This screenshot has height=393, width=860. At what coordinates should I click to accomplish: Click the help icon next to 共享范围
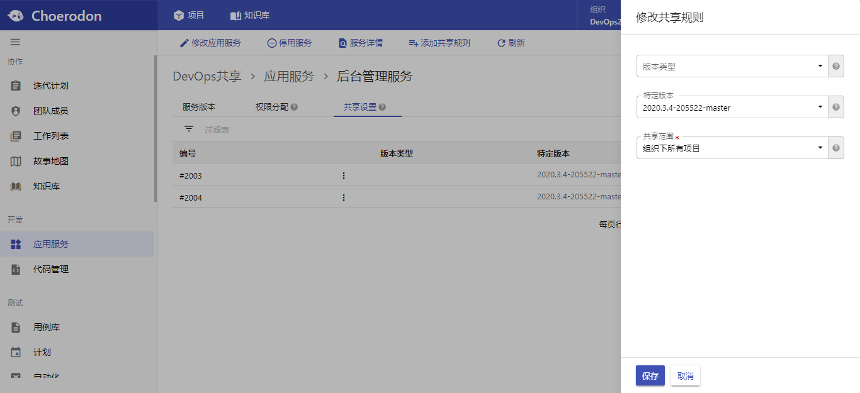pyautogui.click(x=835, y=147)
